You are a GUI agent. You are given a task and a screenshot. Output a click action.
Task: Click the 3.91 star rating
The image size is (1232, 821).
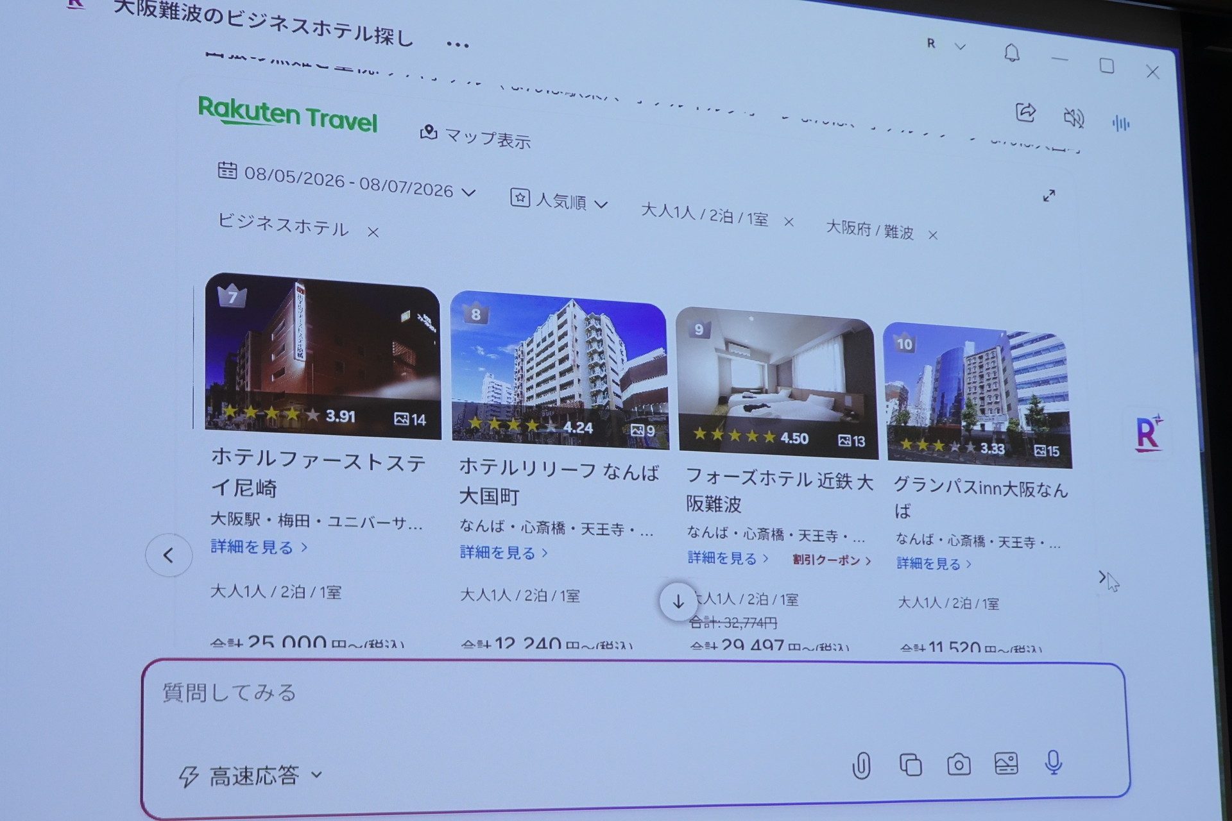(289, 414)
